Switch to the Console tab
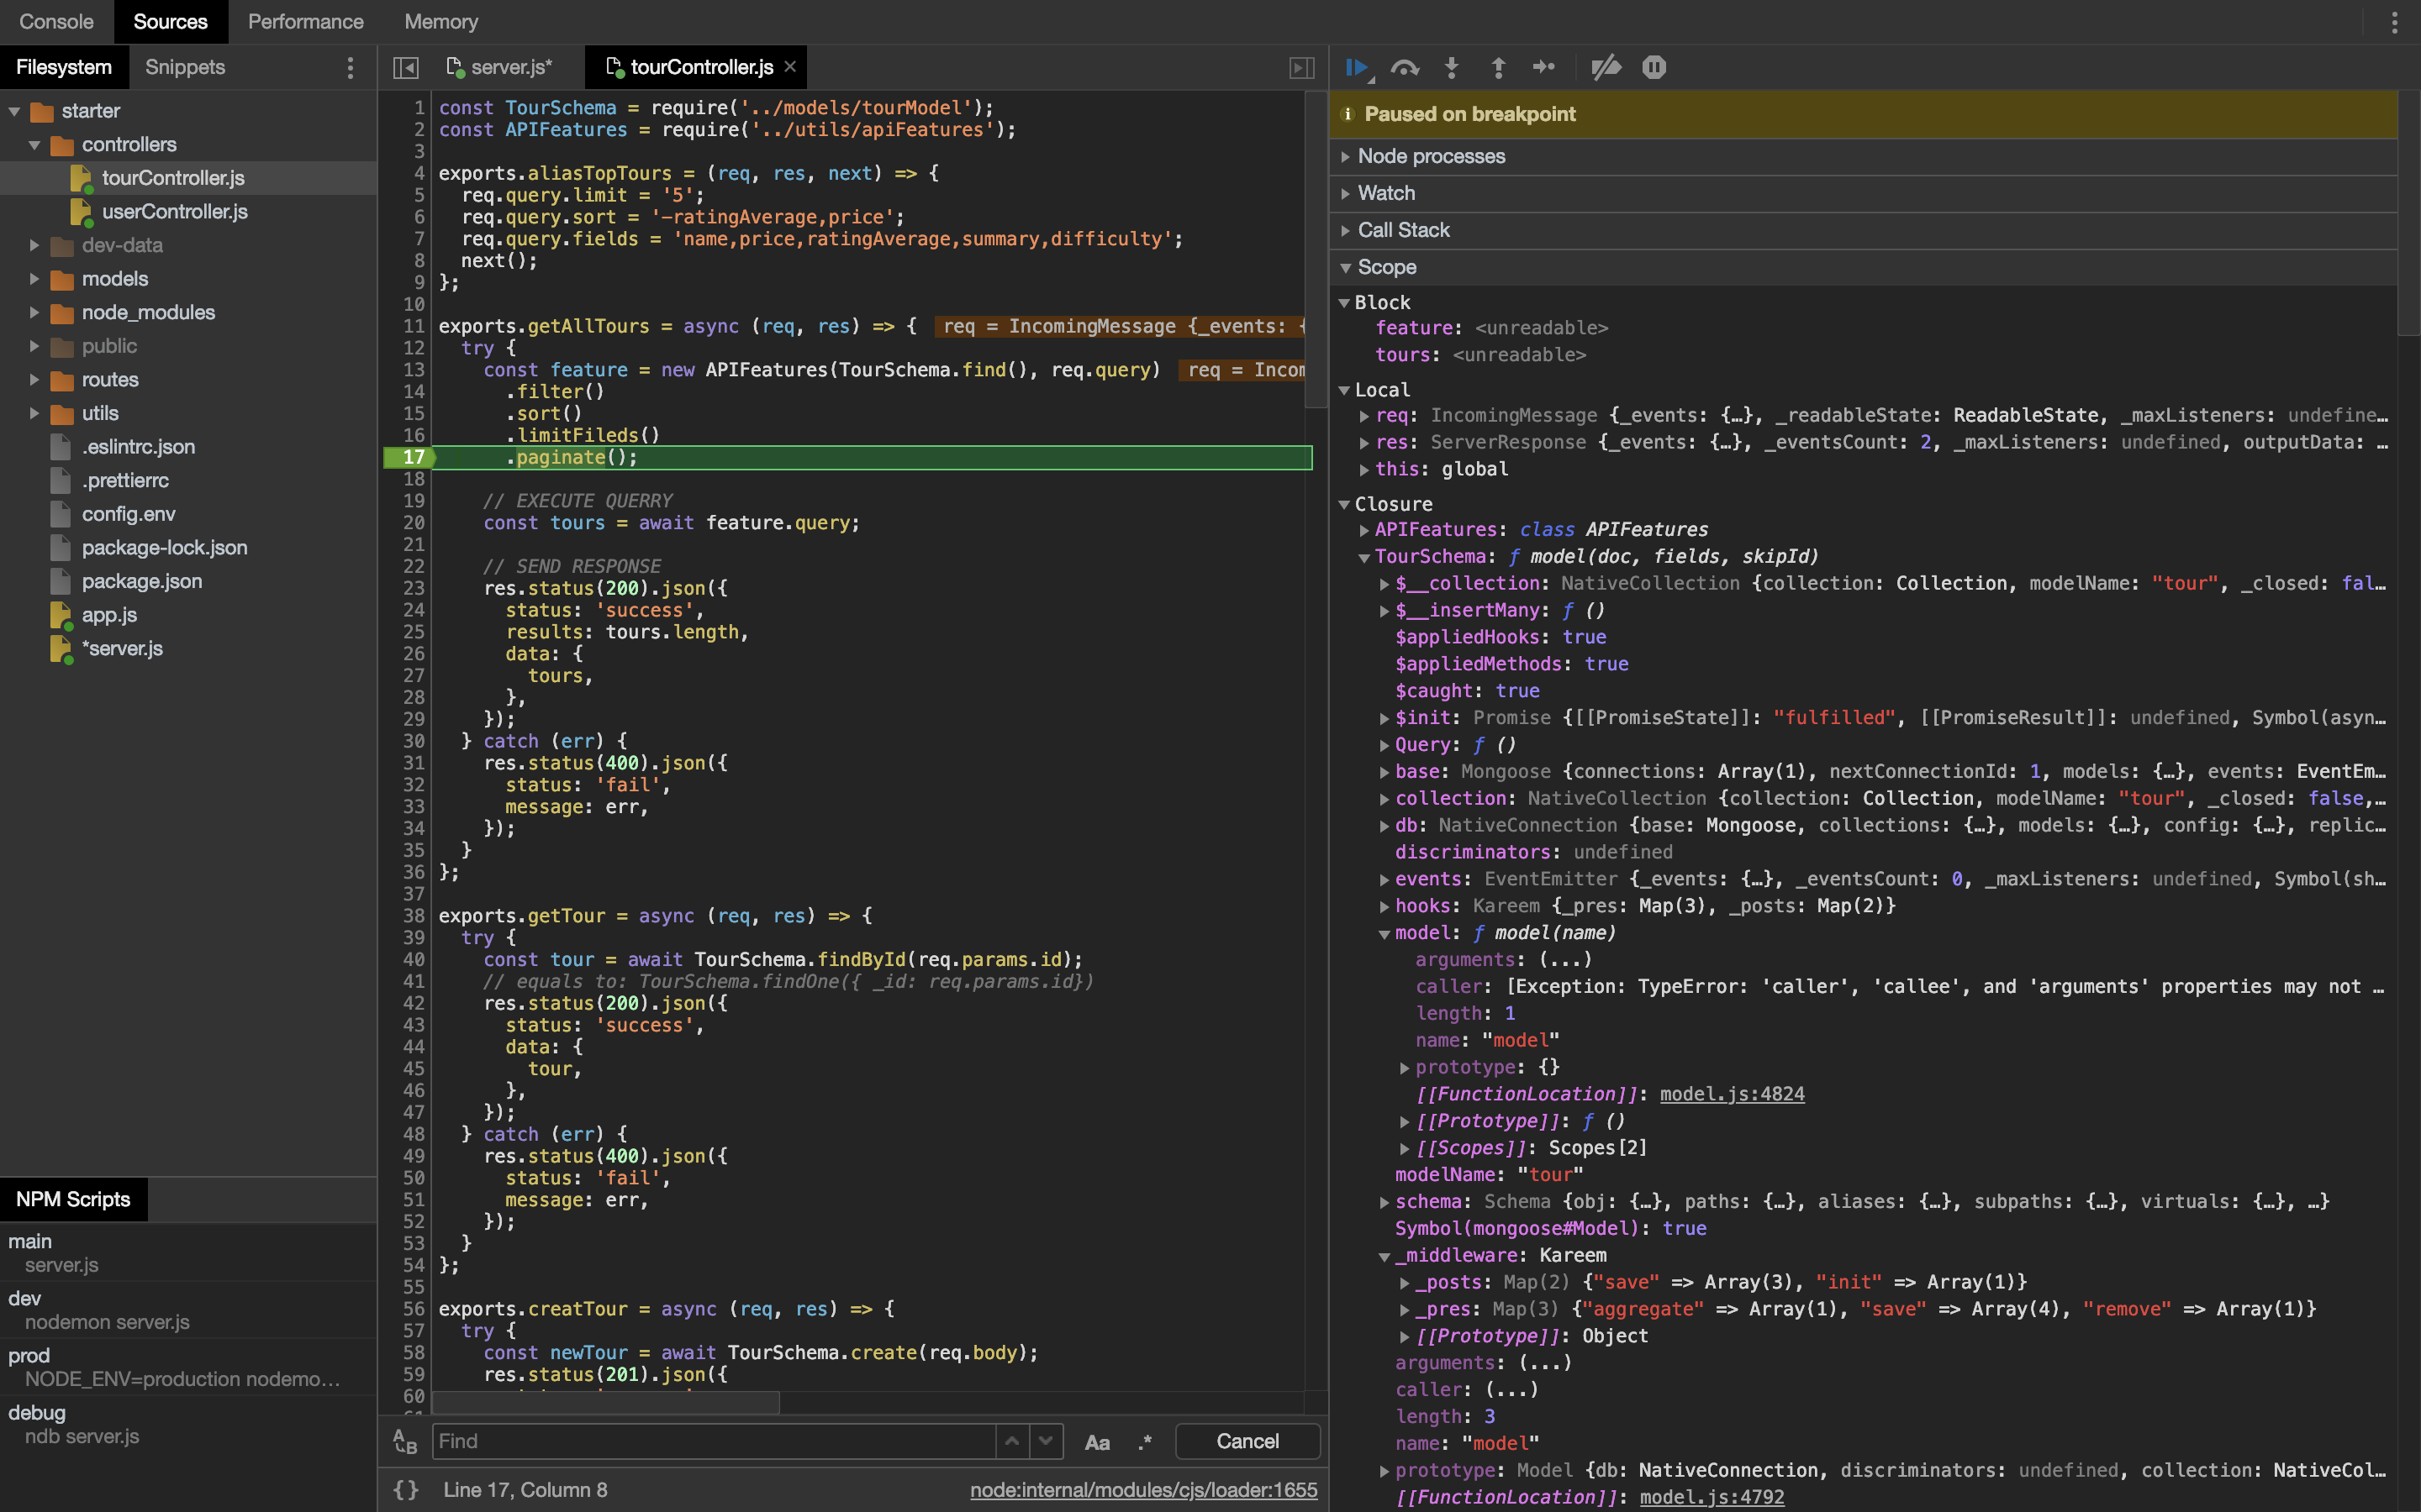Image resolution: width=2421 pixels, height=1512 pixels. tap(56, 21)
